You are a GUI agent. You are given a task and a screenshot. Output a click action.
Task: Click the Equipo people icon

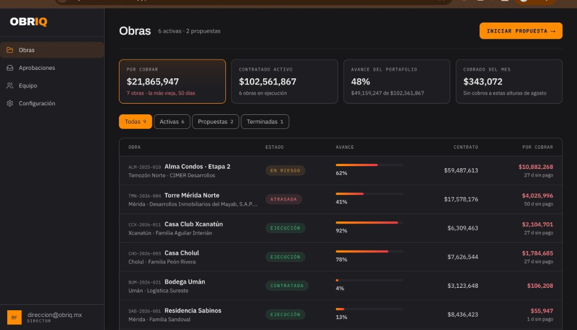point(10,86)
